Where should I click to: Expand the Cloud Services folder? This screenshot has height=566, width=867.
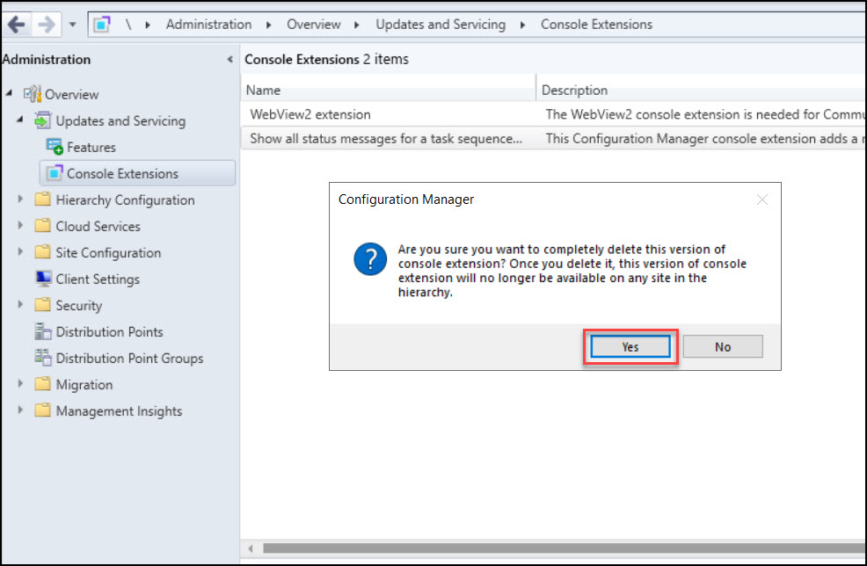pyautogui.click(x=20, y=225)
